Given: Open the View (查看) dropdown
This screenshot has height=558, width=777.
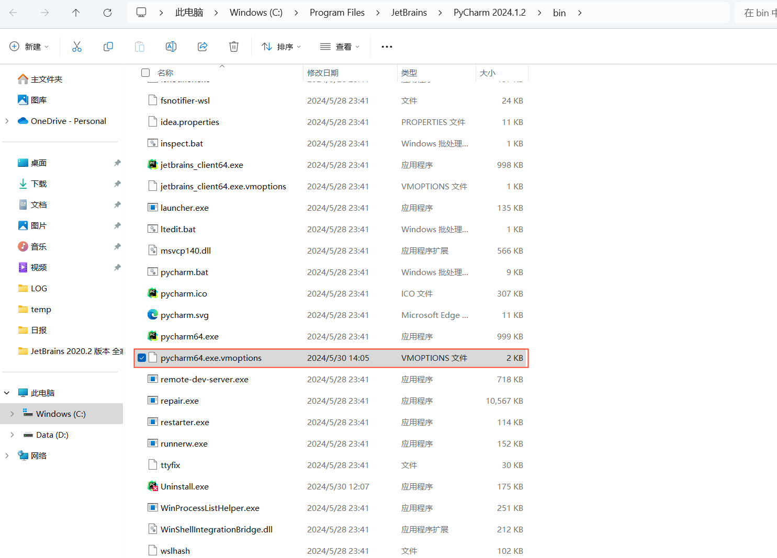Looking at the screenshot, I should tap(340, 47).
